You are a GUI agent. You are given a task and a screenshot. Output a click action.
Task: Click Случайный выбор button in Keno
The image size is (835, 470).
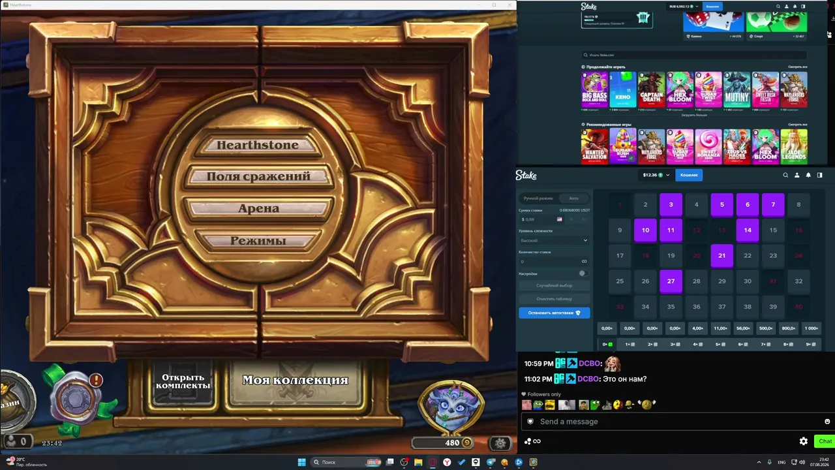[554, 286]
